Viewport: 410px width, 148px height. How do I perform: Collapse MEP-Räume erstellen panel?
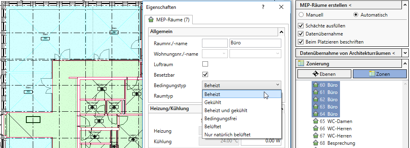[405, 5]
